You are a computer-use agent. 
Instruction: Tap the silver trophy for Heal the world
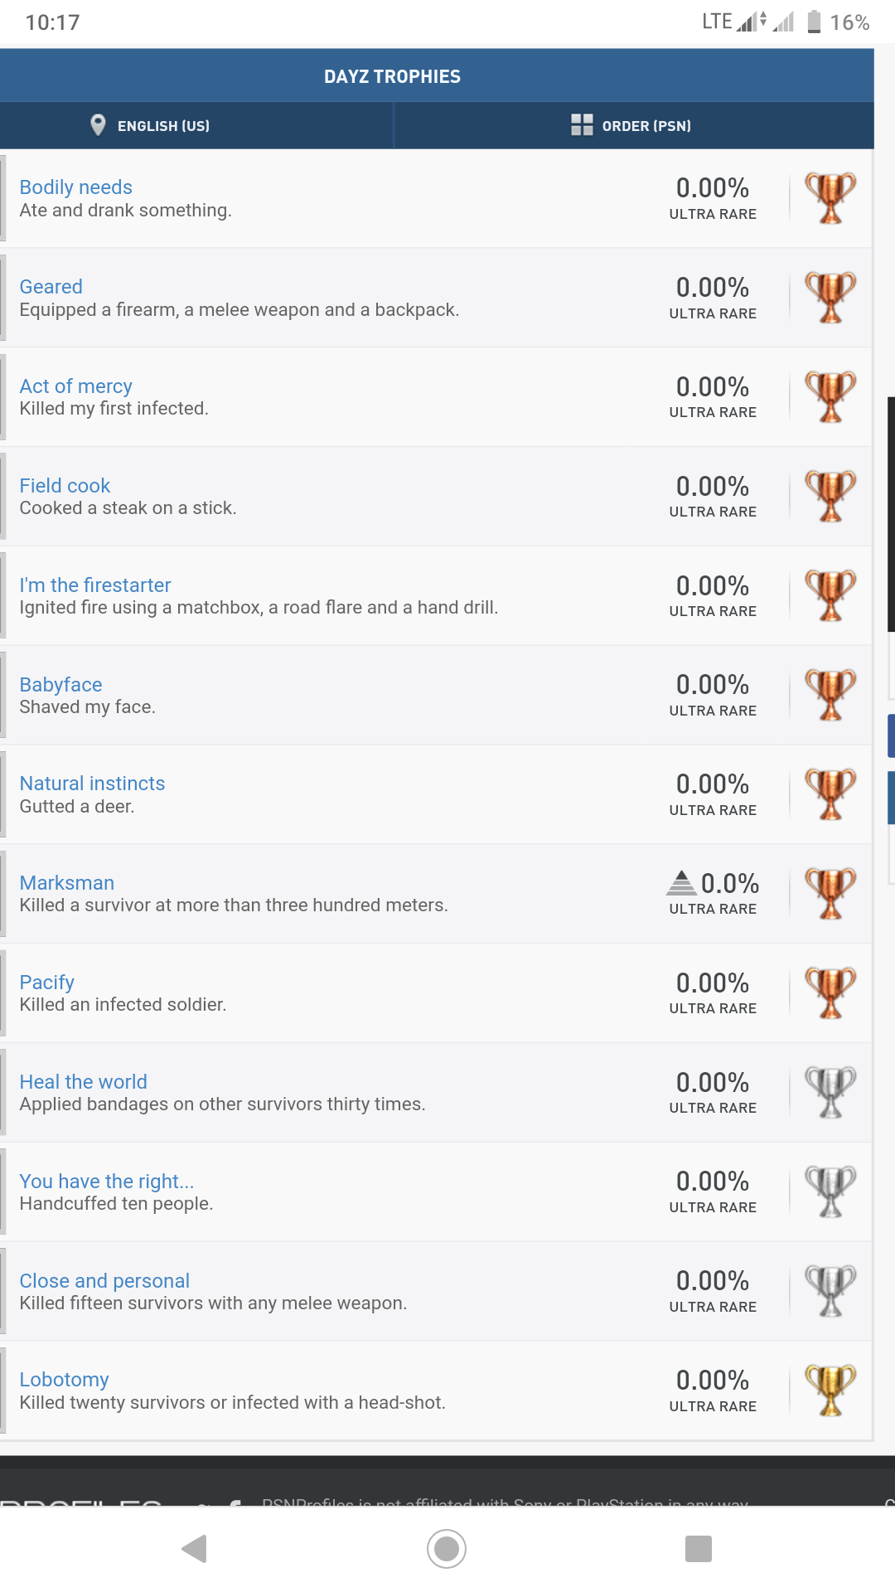(830, 1093)
